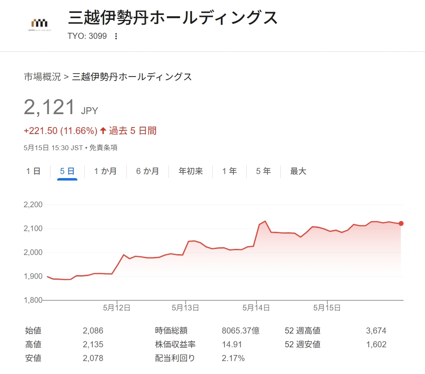Viewport: 425px width, 374px height.
Task: Click the market cap value 8065.37億
Action: point(241,331)
